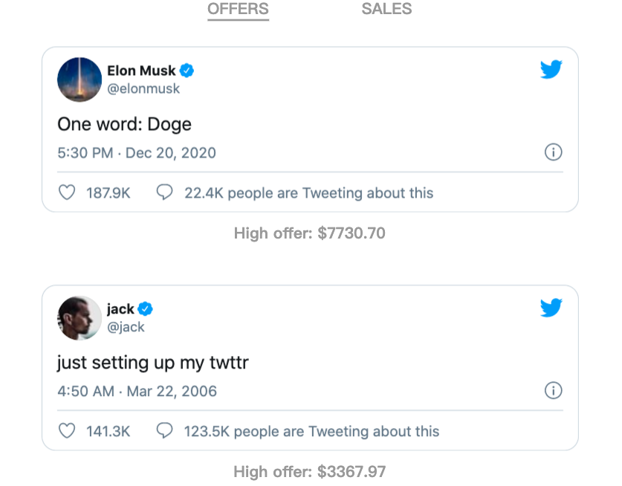Open Elon Musk's profile picture
This screenshot has width=622, height=486.
click(x=80, y=80)
